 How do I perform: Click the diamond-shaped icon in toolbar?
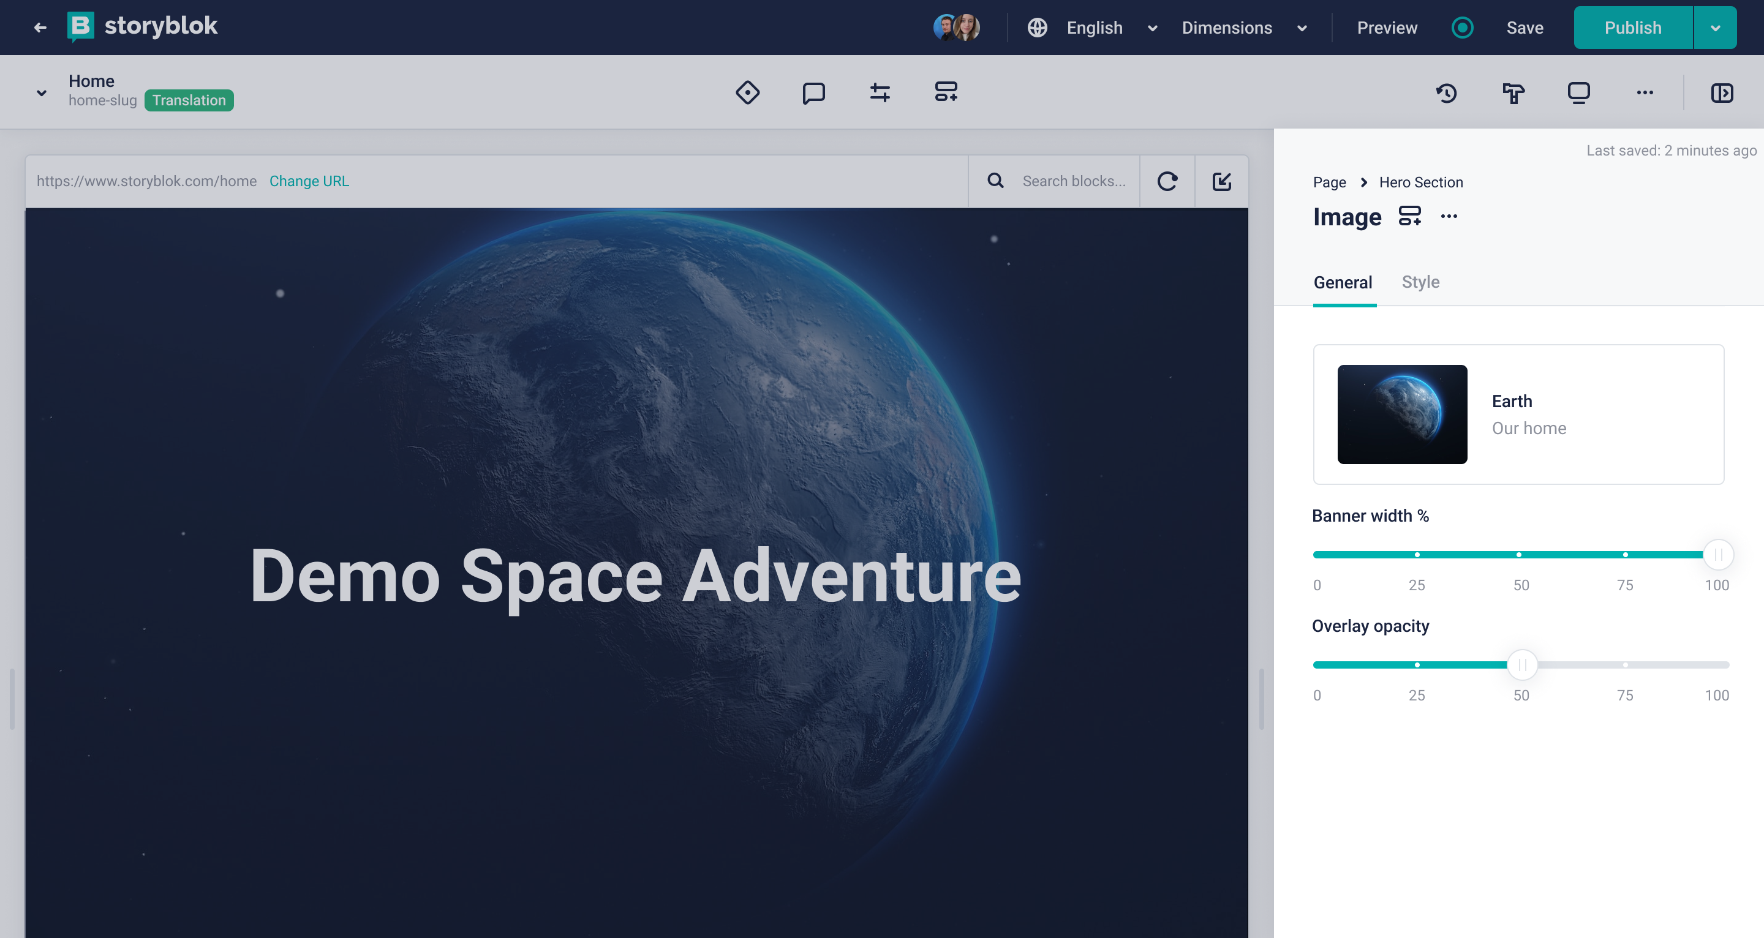tap(747, 92)
